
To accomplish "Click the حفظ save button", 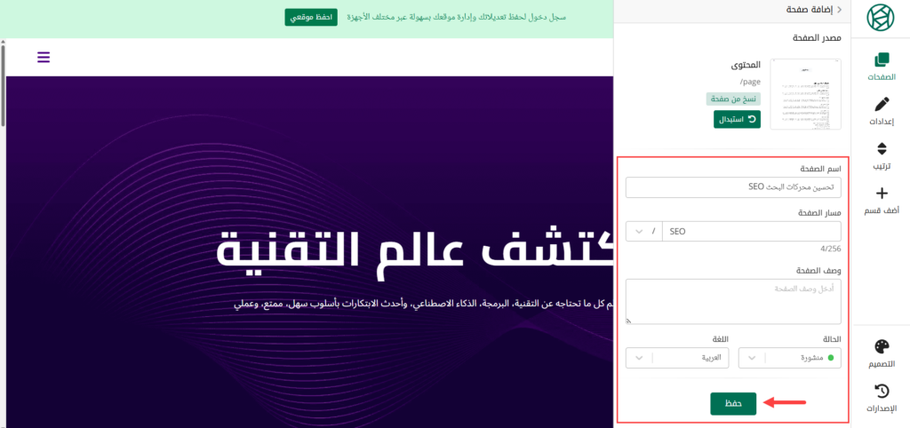I will 733,403.
